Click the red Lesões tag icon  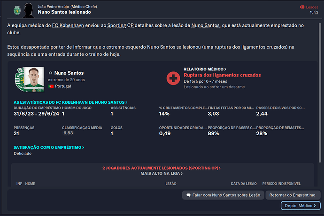click(302, 7)
